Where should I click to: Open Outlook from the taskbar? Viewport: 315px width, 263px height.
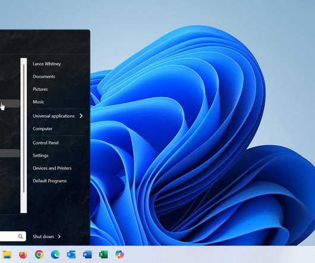coord(71,254)
